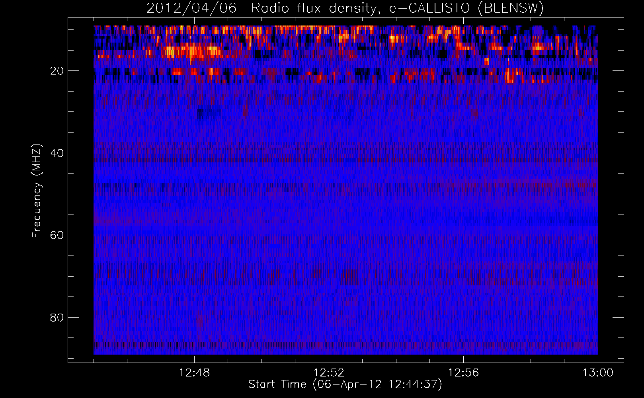Viewport: 644px width, 398px height.
Task: Click the 80 MHz frequency tick label
Action: (57, 318)
